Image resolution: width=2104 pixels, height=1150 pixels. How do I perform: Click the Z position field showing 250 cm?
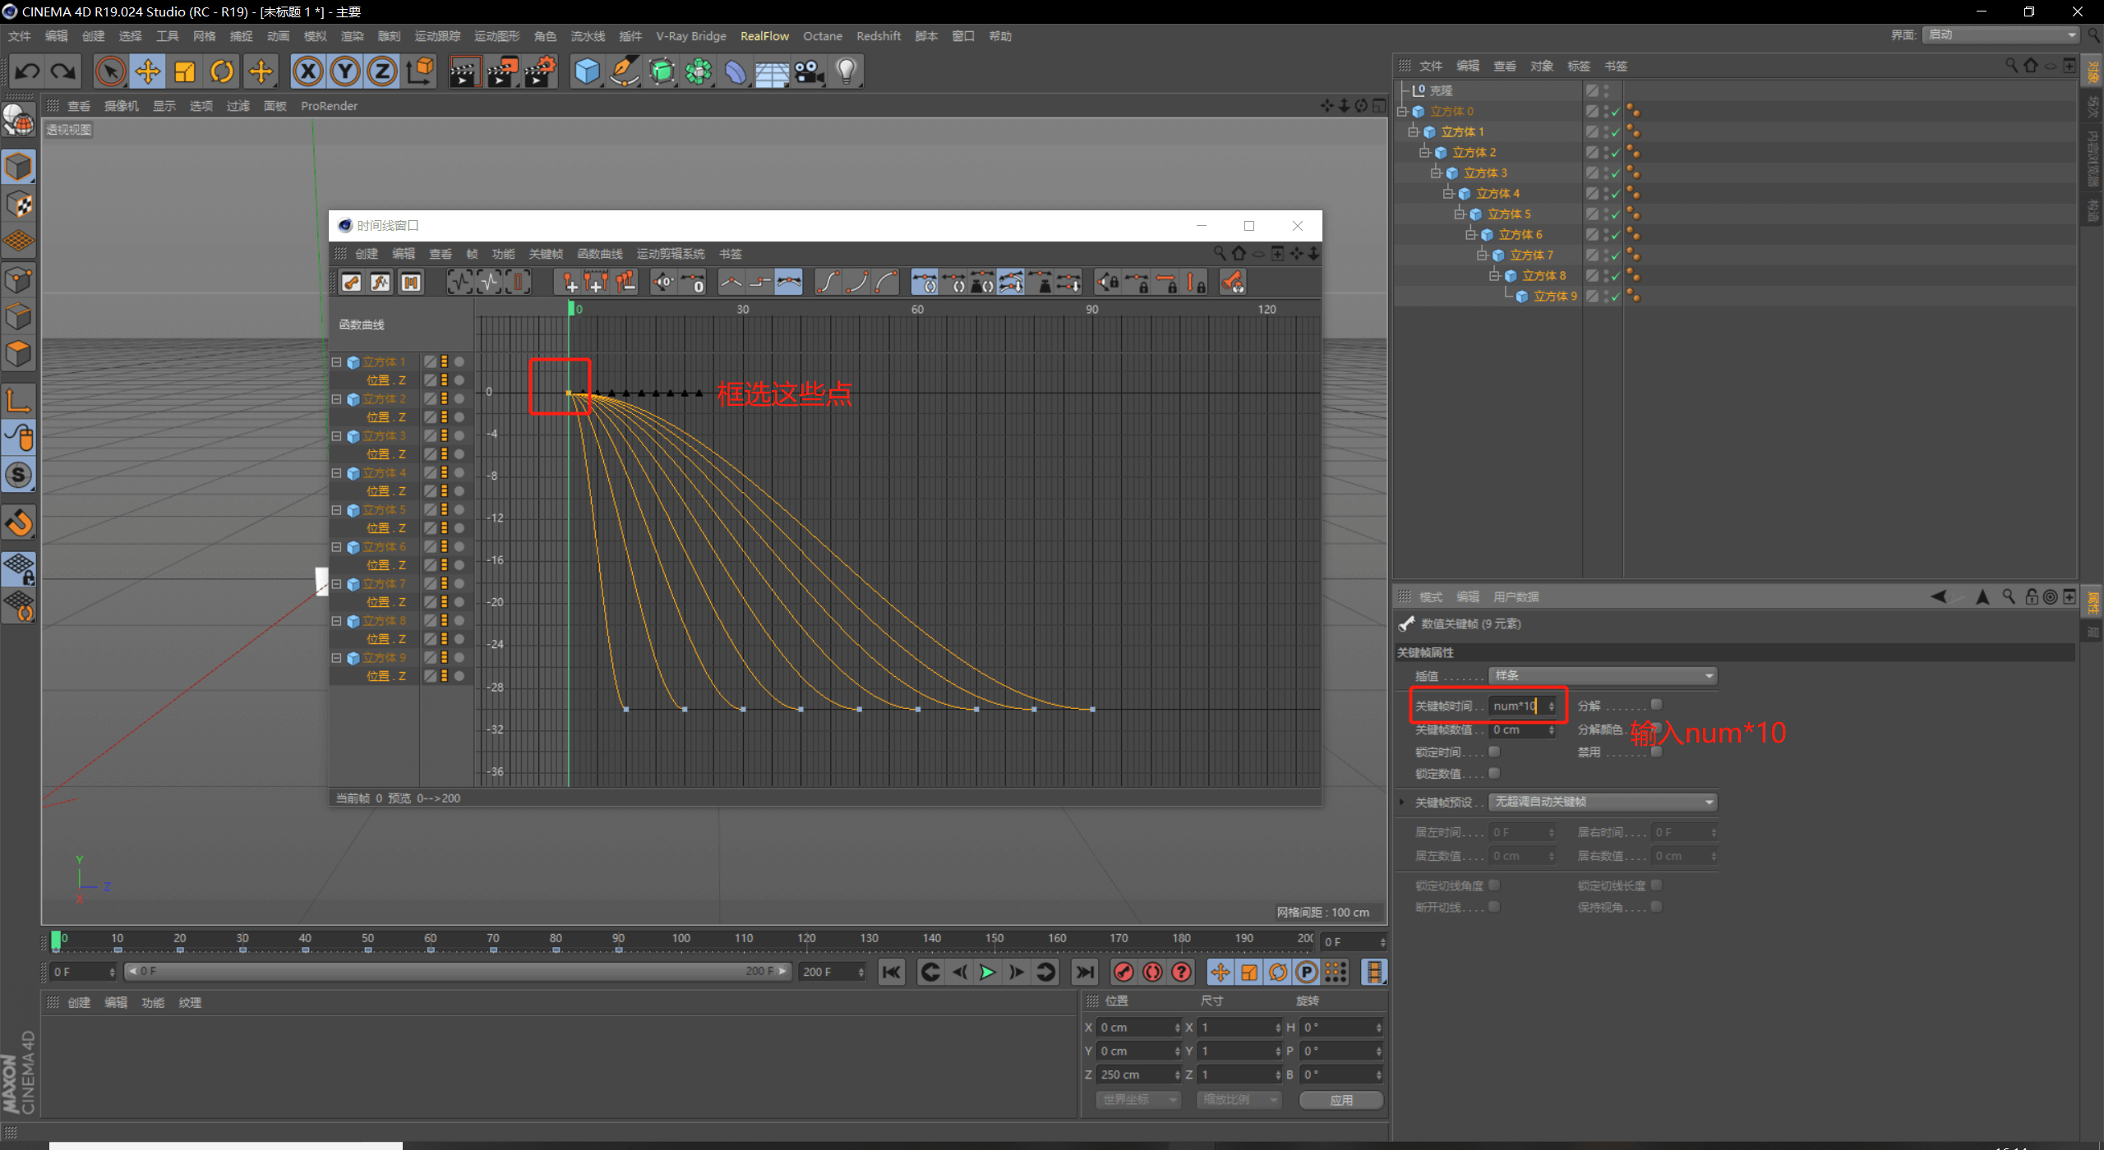1139,1074
